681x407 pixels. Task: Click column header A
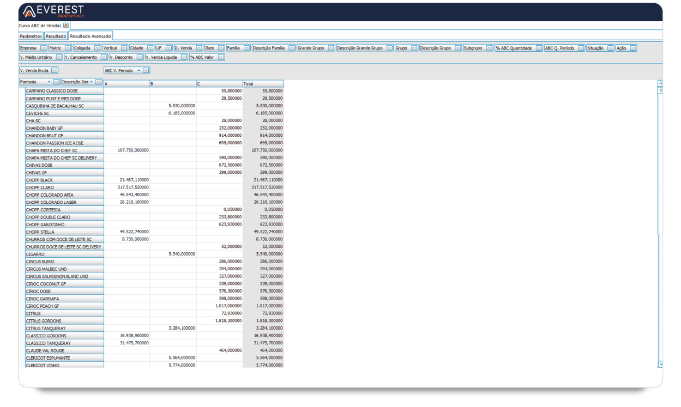tap(127, 84)
